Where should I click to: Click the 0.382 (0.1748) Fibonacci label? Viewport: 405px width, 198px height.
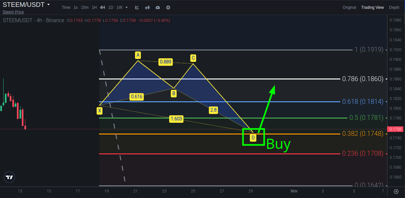[363, 134]
